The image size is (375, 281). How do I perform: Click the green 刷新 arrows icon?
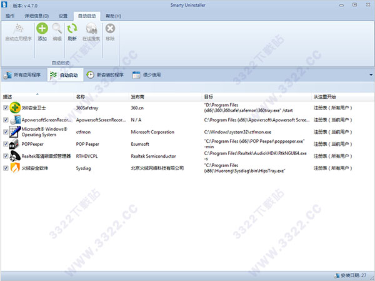tap(72, 29)
